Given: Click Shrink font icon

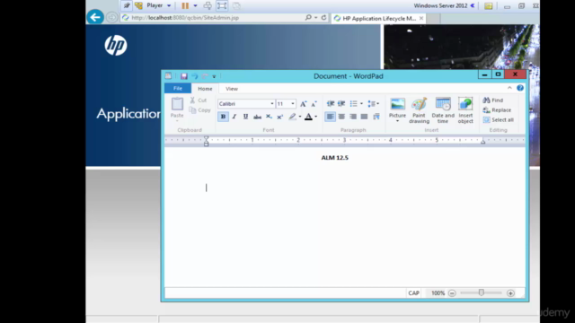Looking at the screenshot, I should [x=314, y=104].
